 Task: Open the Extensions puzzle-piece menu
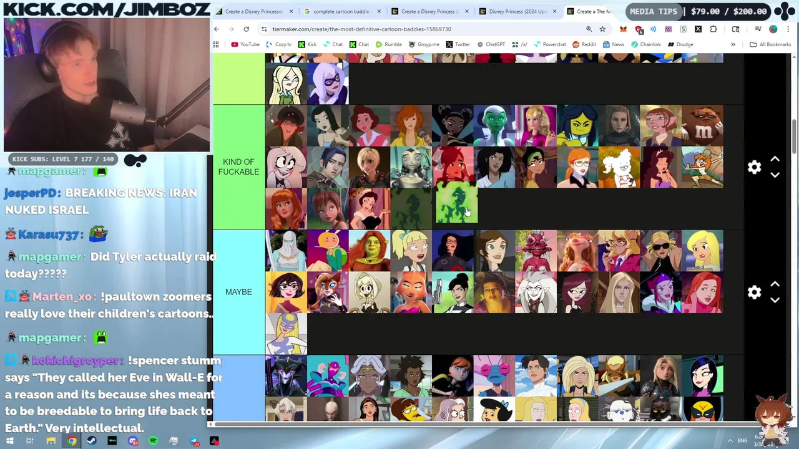713,29
